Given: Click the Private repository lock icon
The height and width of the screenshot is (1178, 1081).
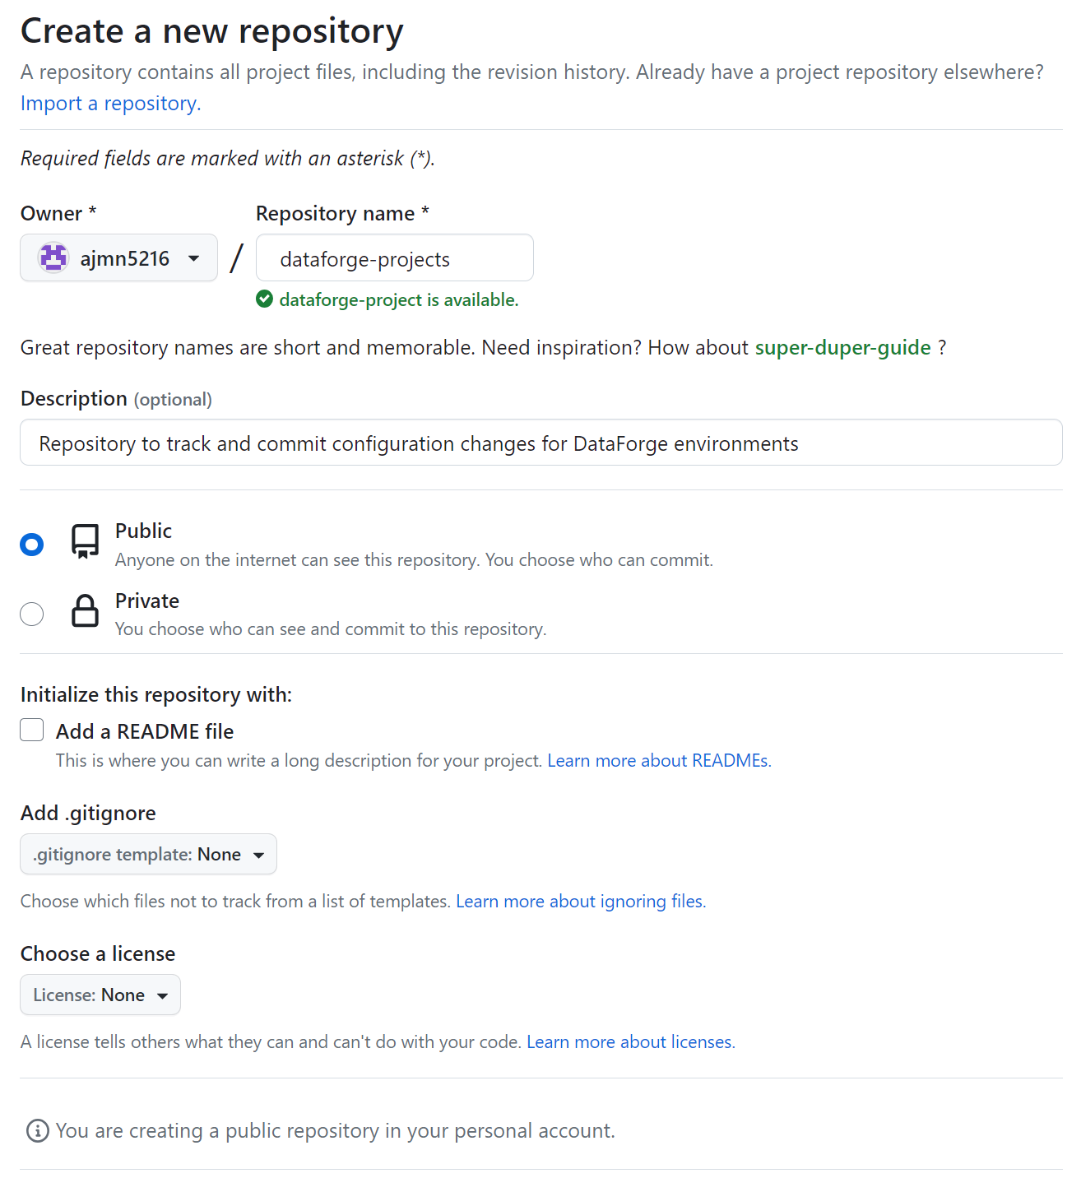Looking at the screenshot, I should pyautogui.click(x=85, y=611).
